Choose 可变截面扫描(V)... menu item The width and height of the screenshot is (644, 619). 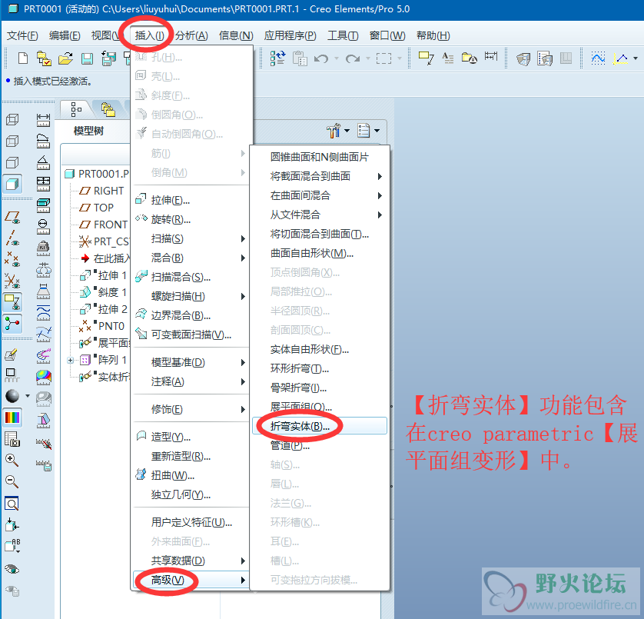pyautogui.click(x=191, y=335)
